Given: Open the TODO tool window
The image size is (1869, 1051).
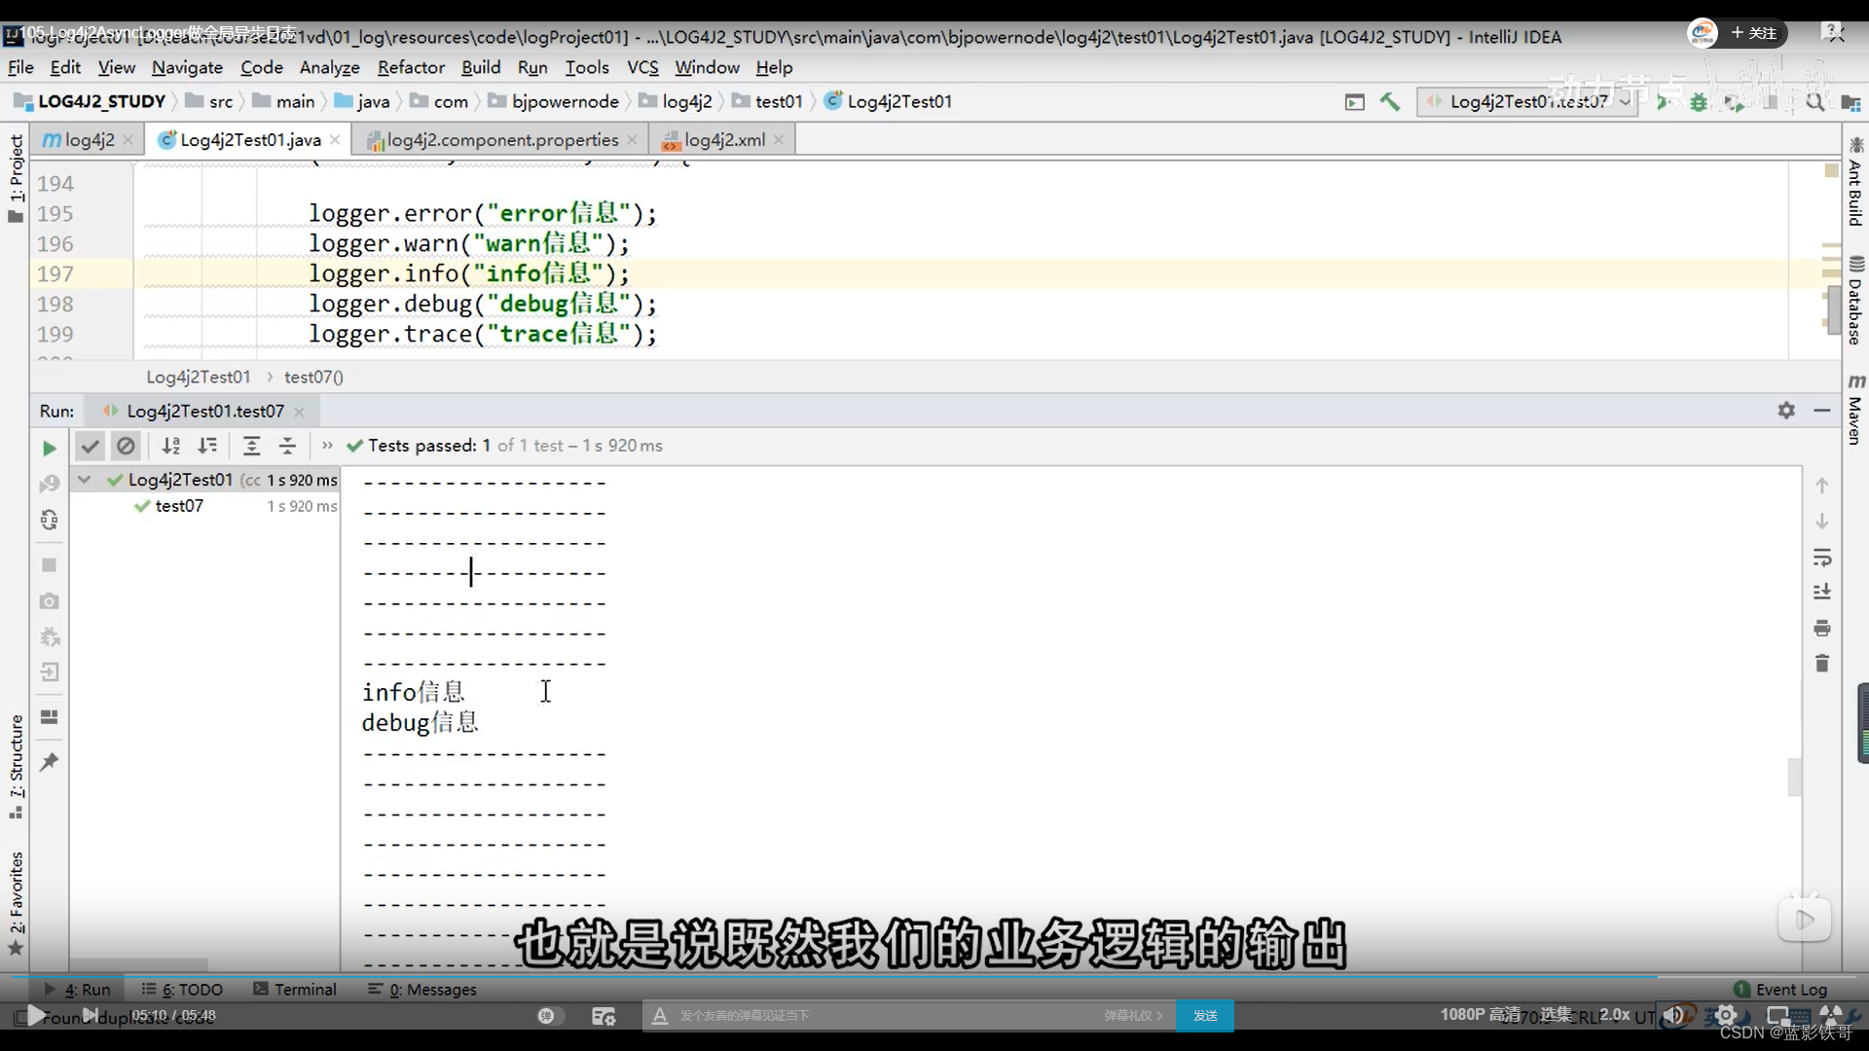Looking at the screenshot, I should tap(183, 989).
